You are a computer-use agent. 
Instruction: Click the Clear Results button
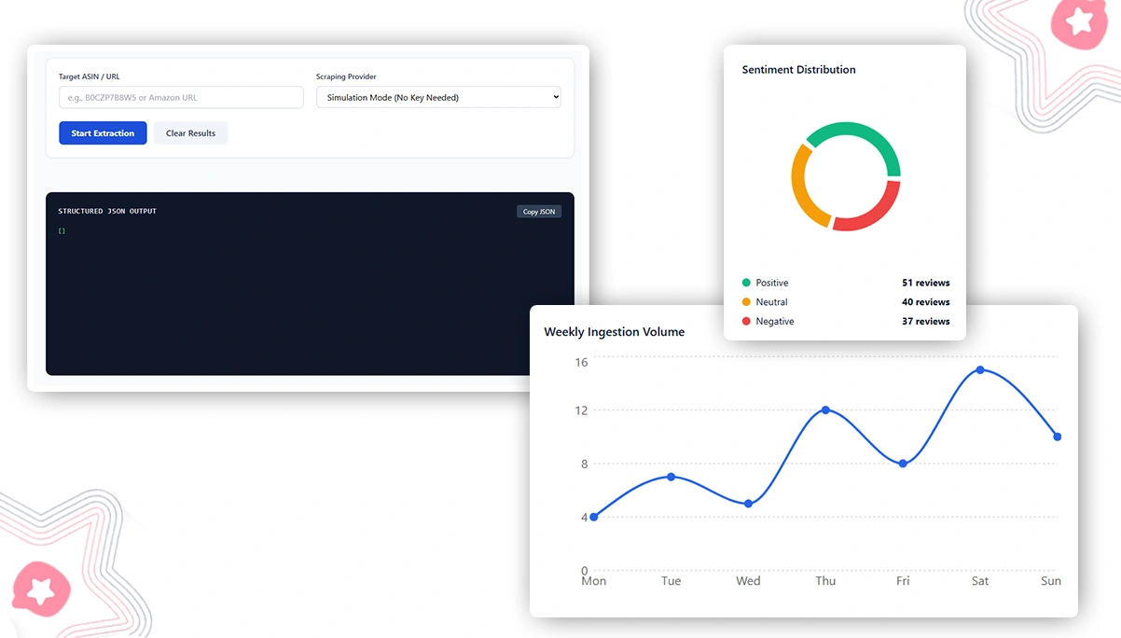(190, 132)
